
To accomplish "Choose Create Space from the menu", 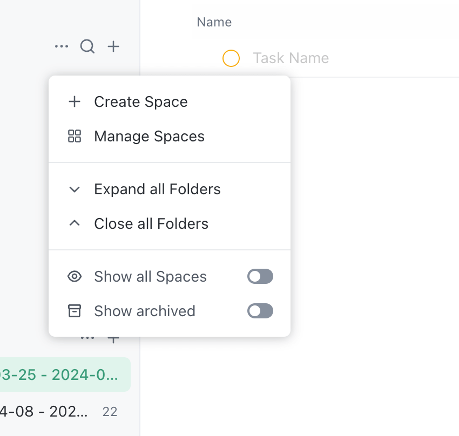I will tap(141, 102).
